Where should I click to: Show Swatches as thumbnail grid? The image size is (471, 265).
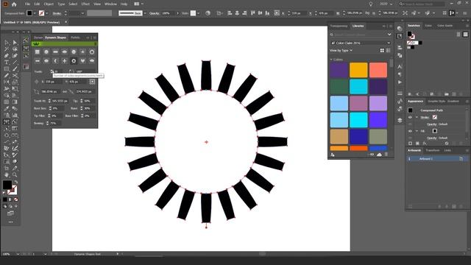click(465, 35)
